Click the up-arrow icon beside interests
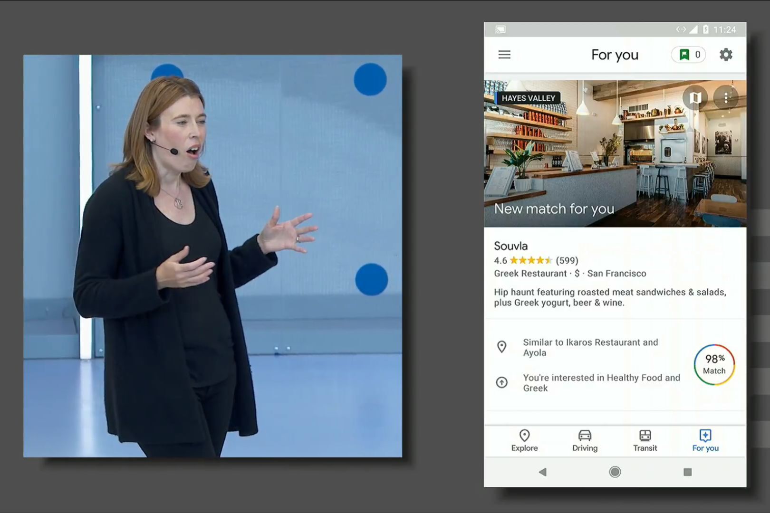Image resolution: width=770 pixels, height=513 pixels. (x=501, y=382)
